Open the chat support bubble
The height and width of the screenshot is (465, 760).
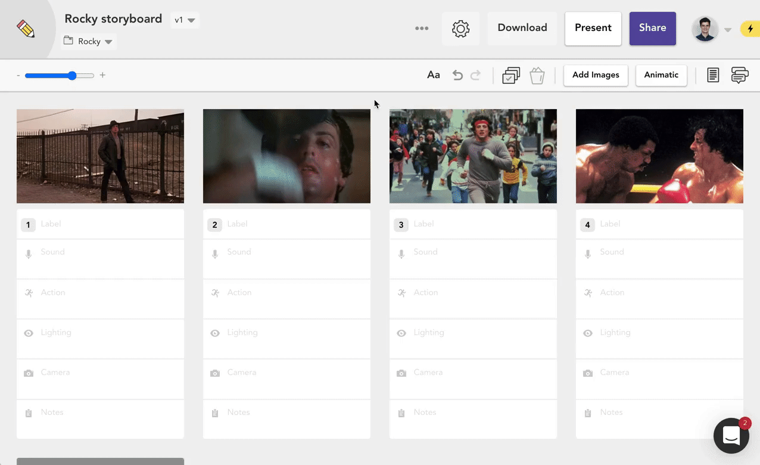coord(731,436)
